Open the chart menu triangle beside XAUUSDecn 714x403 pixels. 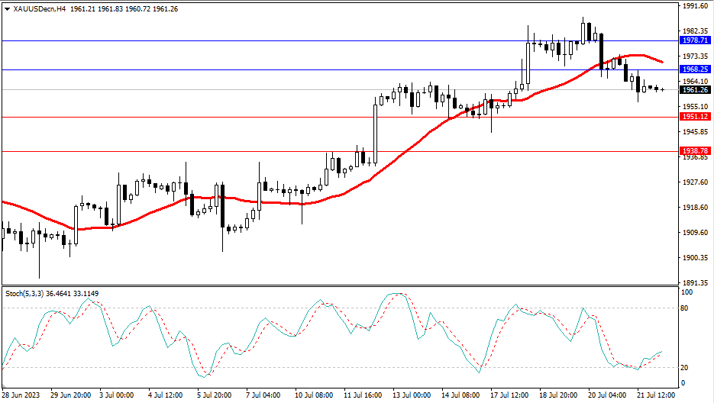7,8
